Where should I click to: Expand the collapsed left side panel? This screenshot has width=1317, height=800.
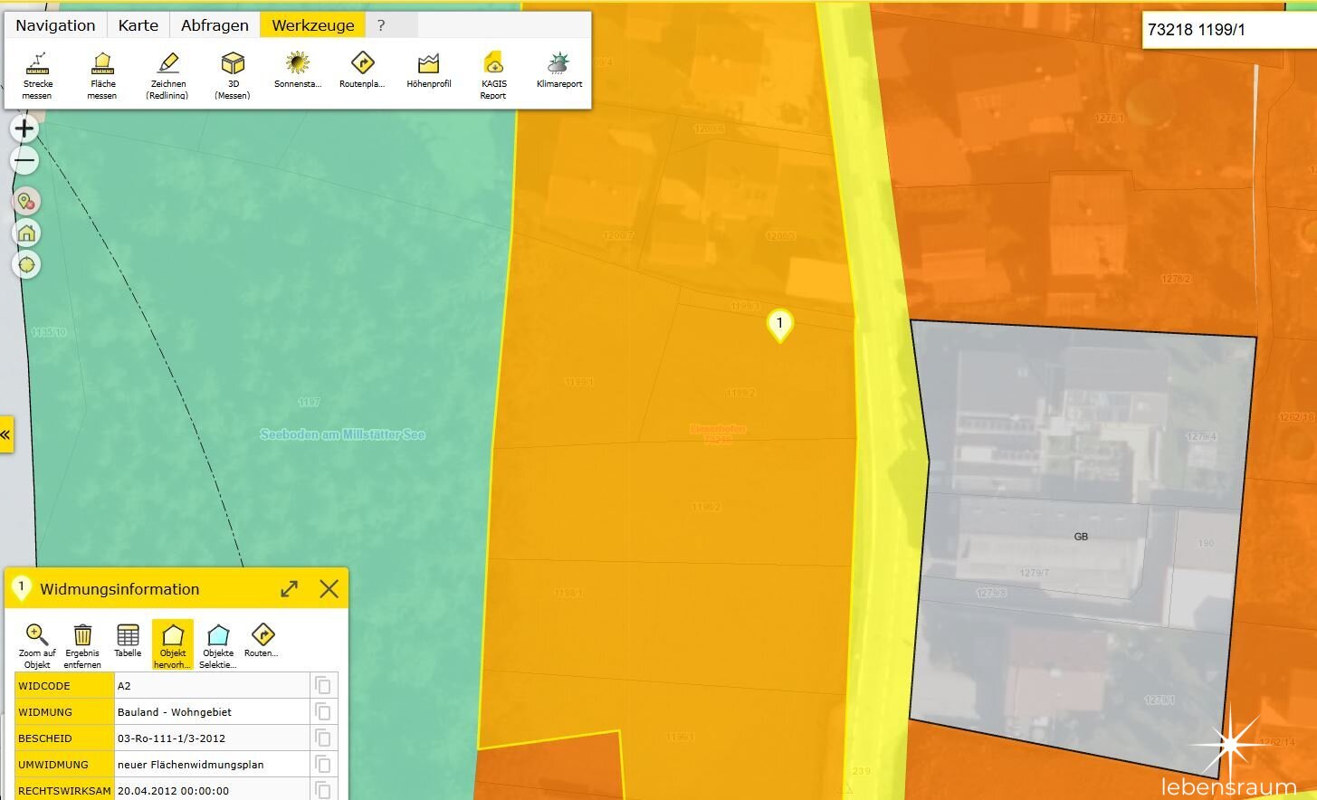tap(5, 434)
